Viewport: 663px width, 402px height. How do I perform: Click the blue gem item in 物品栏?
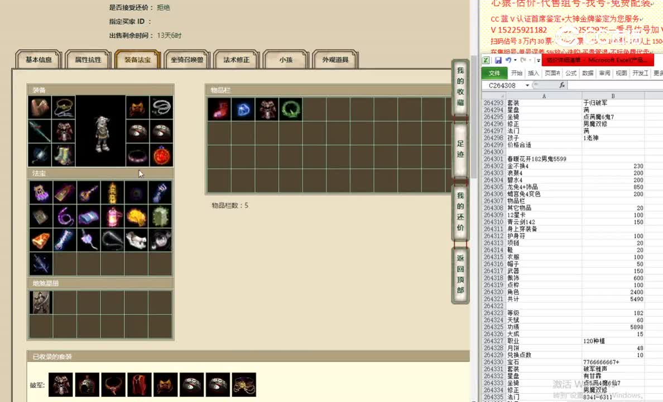[x=243, y=109]
